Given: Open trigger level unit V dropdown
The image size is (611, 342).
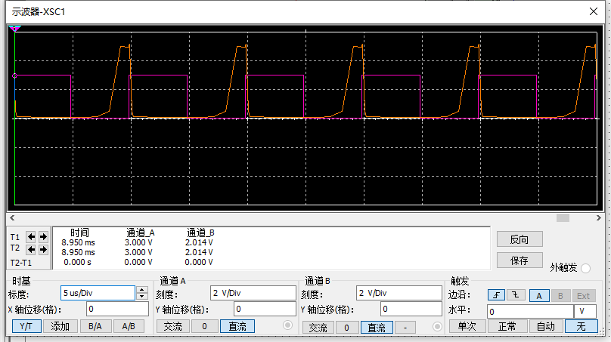Looking at the screenshot, I should [585, 311].
